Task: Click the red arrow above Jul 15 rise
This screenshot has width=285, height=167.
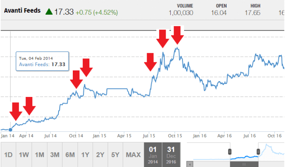Action: (x=151, y=62)
